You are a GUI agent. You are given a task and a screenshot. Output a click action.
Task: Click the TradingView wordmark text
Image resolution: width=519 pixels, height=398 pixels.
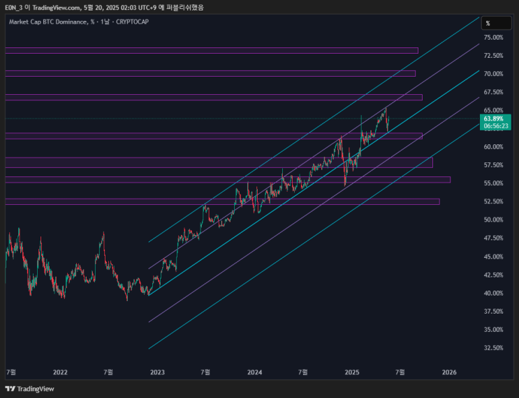pos(36,389)
